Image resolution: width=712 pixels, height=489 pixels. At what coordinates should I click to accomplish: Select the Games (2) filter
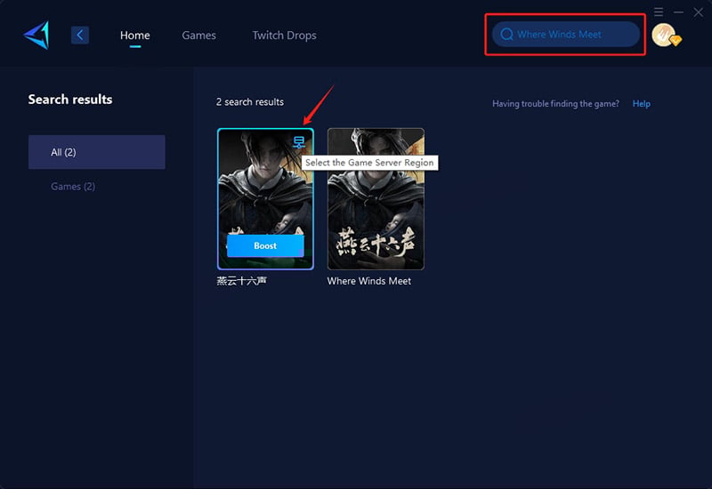point(73,187)
